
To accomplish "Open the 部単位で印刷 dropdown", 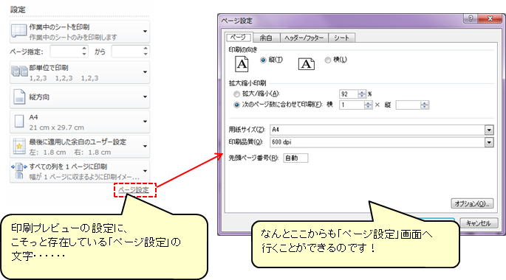I will tap(80, 72).
